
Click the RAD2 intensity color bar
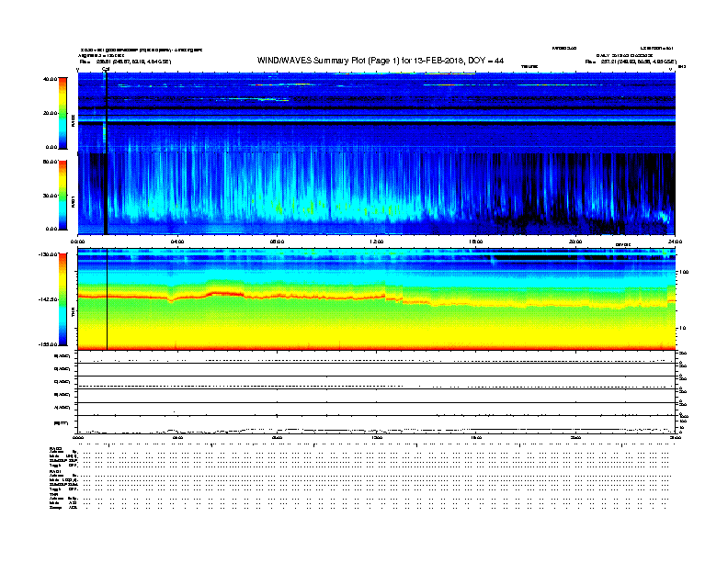coord(63,113)
